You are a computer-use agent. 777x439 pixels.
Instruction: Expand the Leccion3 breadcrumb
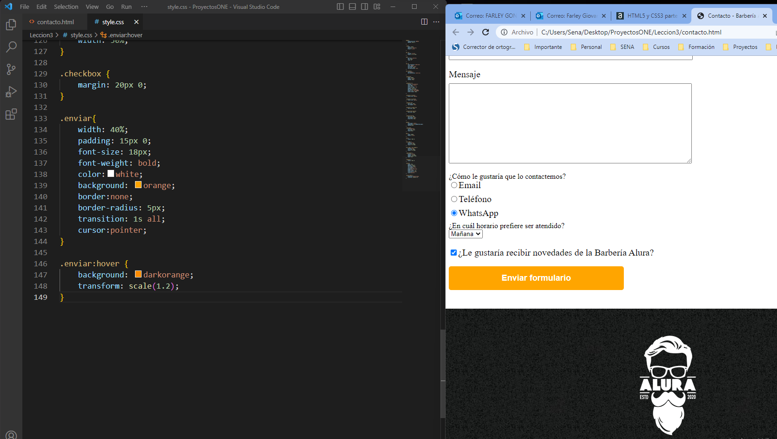click(41, 35)
